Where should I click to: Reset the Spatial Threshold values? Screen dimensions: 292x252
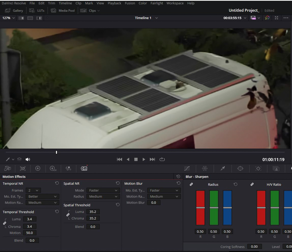tap(118, 205)
